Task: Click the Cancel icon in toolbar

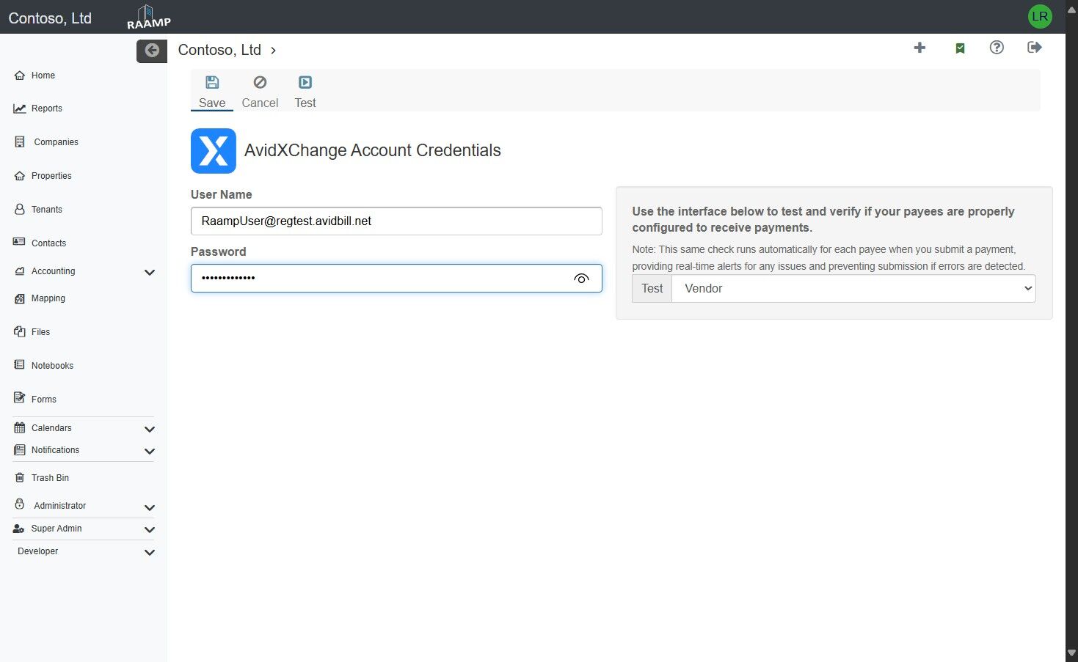Action: [x=260, y=83]
